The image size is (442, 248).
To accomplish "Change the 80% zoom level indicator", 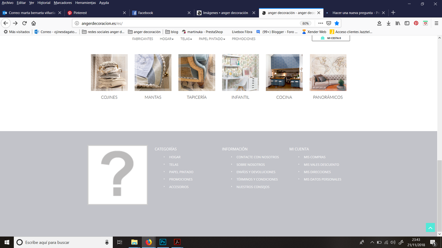I will click(x=305, y=23).
